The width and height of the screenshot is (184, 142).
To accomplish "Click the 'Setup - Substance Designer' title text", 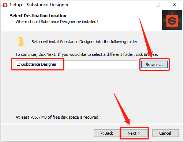I will click(x=39, y=5).
